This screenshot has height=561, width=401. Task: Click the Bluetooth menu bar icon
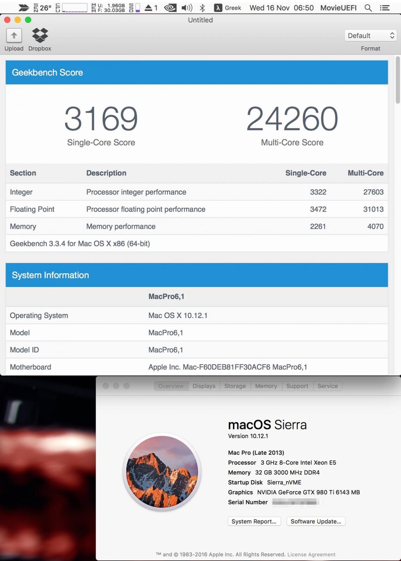(x=202, y=8)
